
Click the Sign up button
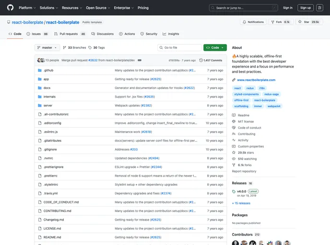click(x=305, y=8)
